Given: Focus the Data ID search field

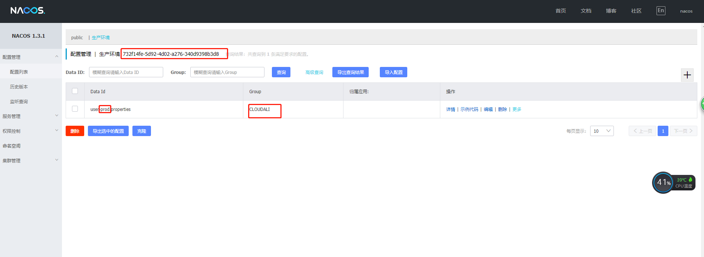Looking at the screenshot, I should pyautogui.click(x=126, y=72).
